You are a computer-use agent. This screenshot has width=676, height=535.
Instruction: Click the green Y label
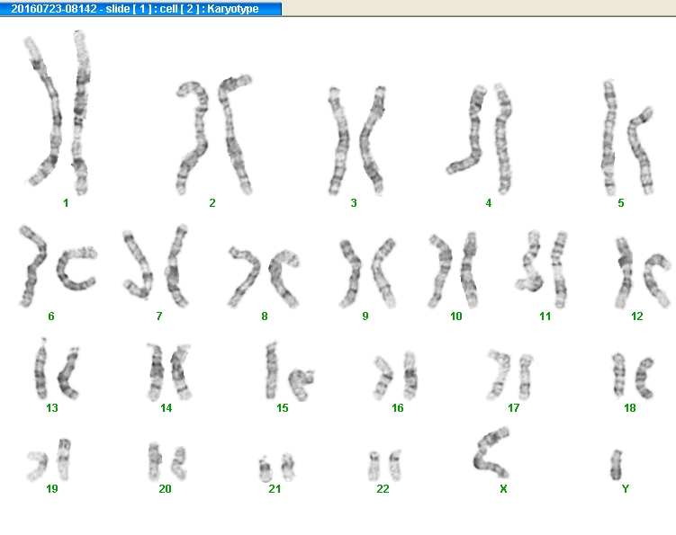click(626, 488)
